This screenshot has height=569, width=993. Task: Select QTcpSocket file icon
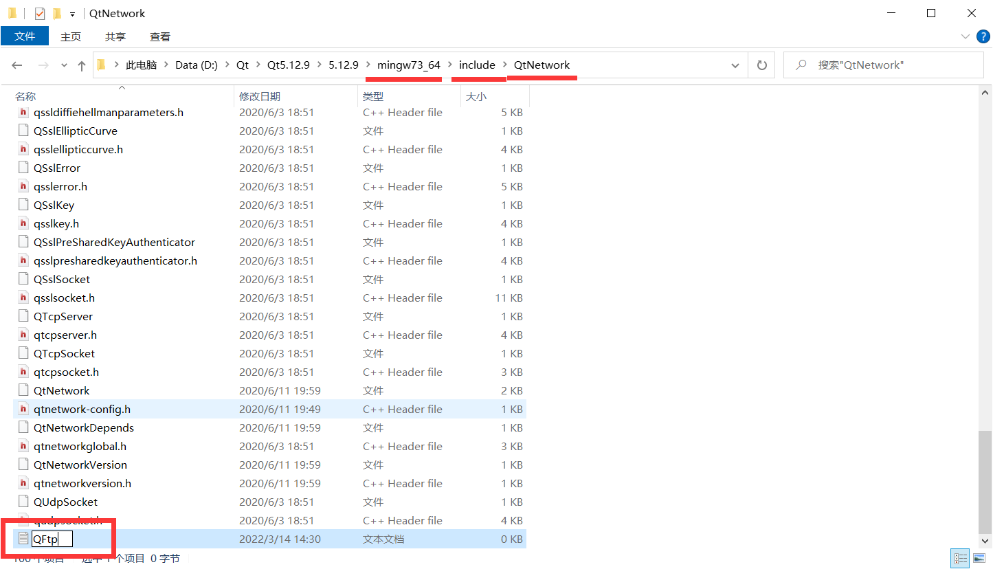pyautogui.click(x=23, y=353)
